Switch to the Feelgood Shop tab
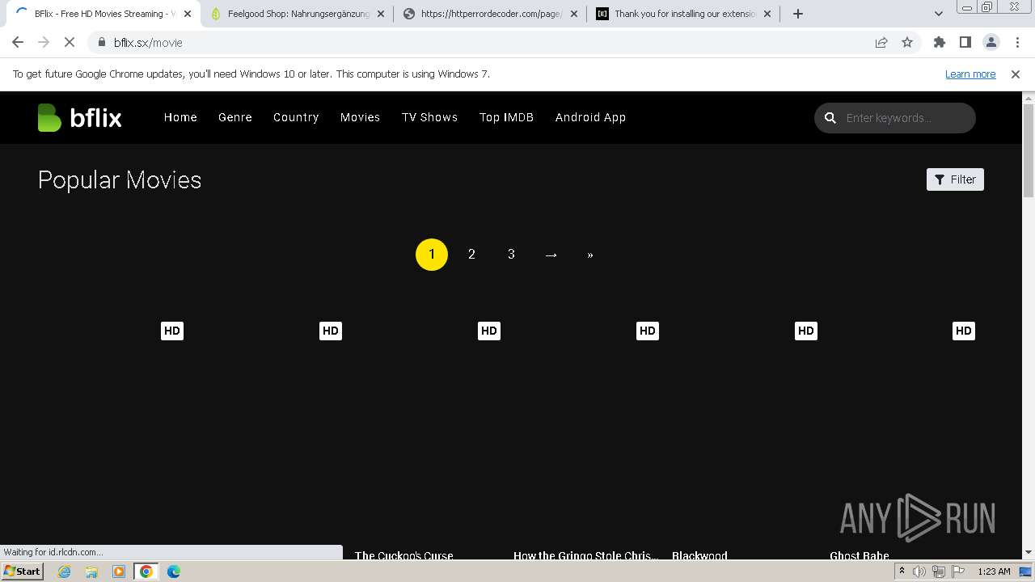Image resolution: width=1035 pixels, height=582 pixels. click(298, 14)
